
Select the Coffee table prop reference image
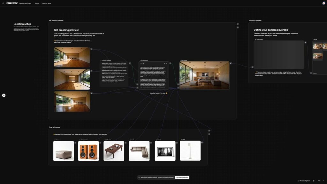pyautogui.click(x=114, y=151)
